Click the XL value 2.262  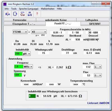(60, 67)
